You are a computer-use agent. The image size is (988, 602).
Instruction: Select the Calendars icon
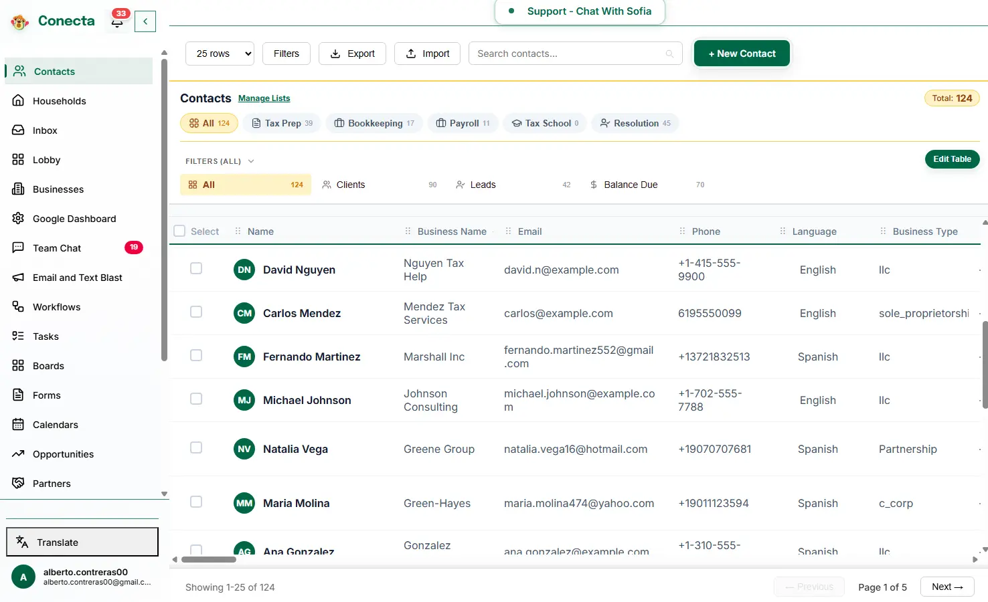pos(19,424)
